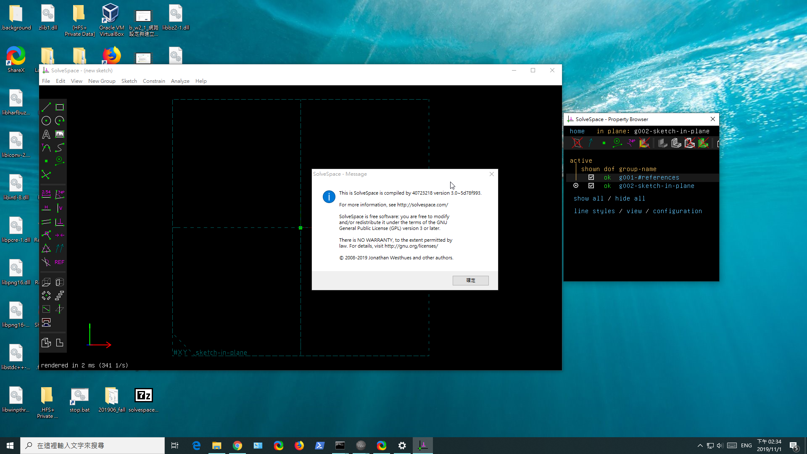Apply the 74° angle constraint
Screen dimensions: 807x454
coord(60,194)
